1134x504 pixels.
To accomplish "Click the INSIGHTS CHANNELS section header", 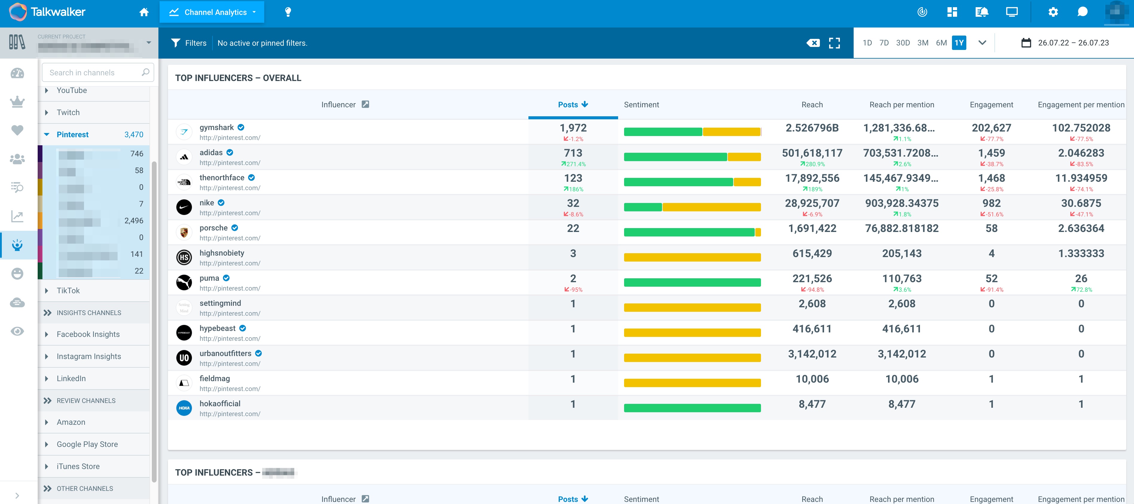I will click(94, 312).
